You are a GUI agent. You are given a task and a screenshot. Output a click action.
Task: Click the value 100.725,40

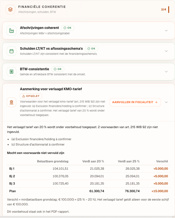(60, 184)
